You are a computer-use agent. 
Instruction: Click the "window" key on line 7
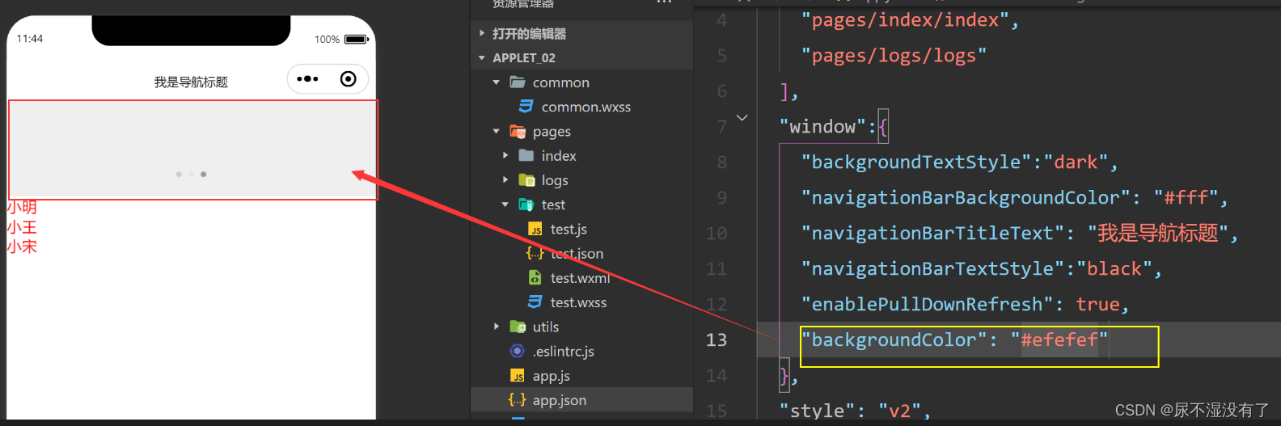[x=822, y=127]
